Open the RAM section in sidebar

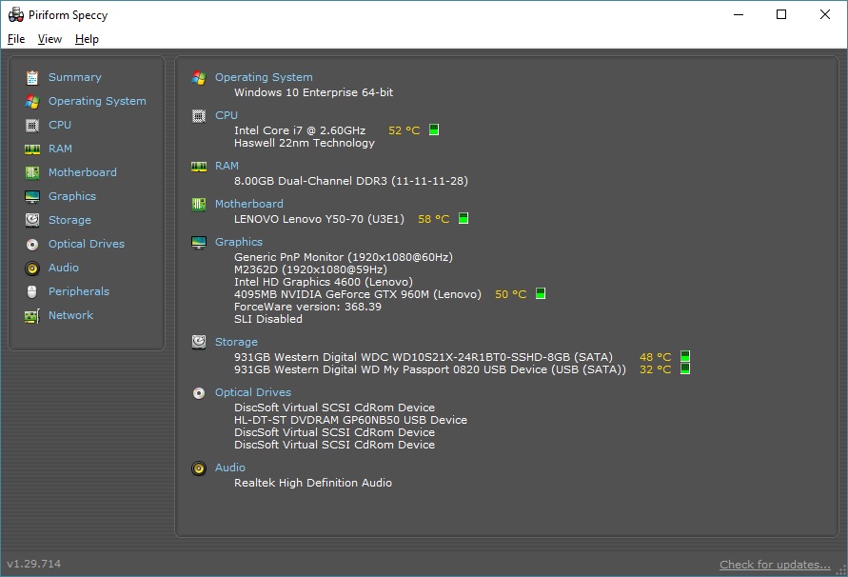(x=60, y=149)
